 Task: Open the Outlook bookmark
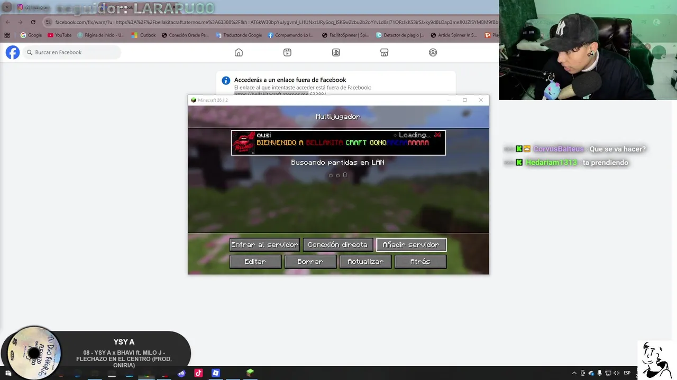[144, 35]
